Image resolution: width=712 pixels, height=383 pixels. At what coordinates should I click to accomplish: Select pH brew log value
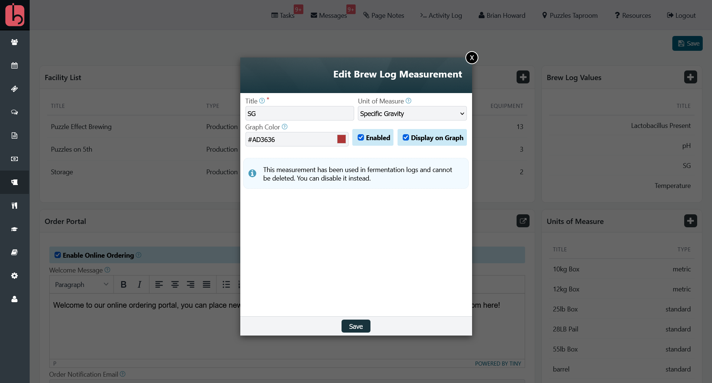point(686,146)
